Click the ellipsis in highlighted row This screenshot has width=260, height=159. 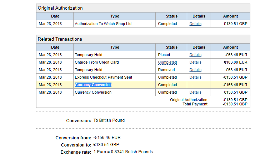tap(191, 85)
